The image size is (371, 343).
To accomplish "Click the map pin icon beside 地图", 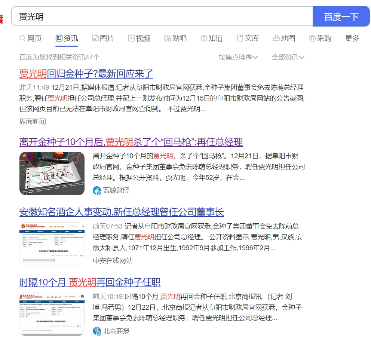I will [276, 38].
